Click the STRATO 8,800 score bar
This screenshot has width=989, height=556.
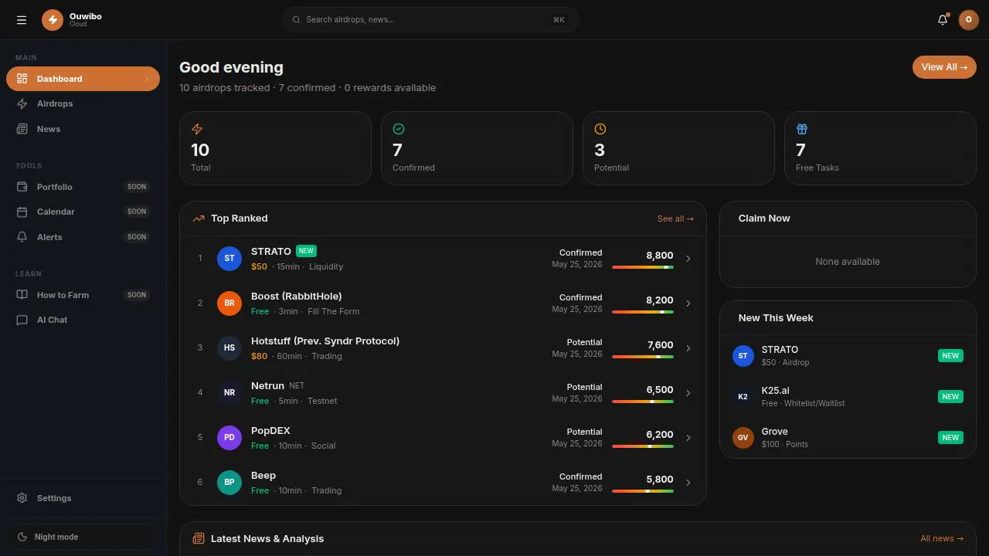[643, 267]
